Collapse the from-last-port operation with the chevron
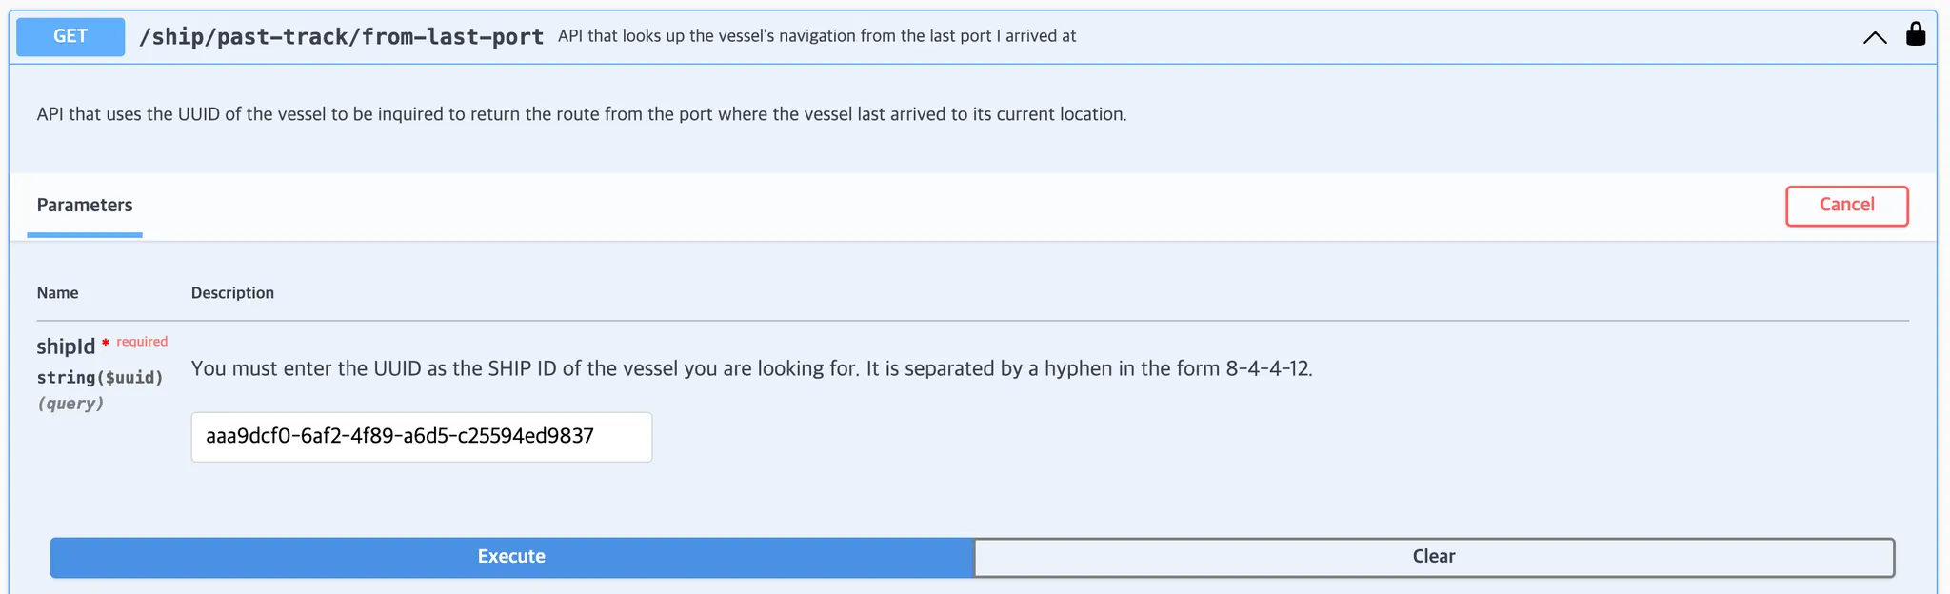This screenshot has width=1950, height=594. coord(1874,38)
